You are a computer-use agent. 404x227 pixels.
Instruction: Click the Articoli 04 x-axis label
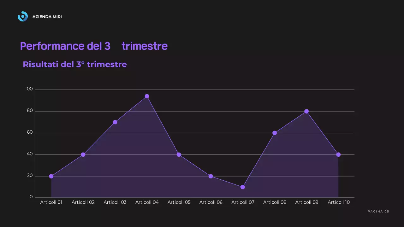click(x=147, y=202)
